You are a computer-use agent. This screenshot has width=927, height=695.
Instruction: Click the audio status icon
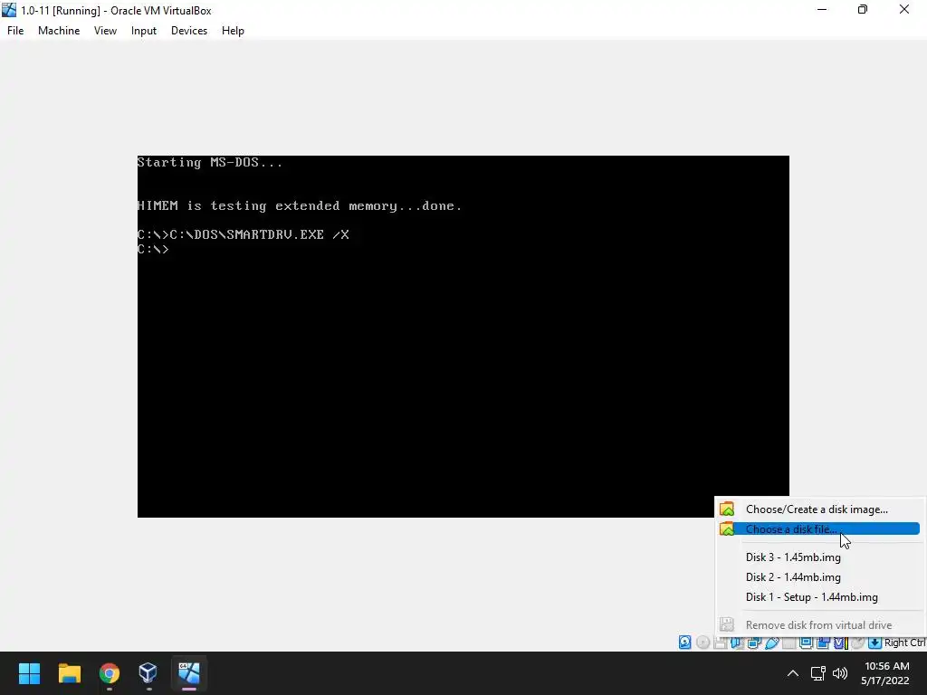point(737,643)
